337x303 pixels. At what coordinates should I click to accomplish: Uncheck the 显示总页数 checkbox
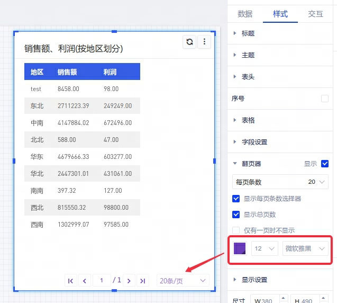point(236,215)
